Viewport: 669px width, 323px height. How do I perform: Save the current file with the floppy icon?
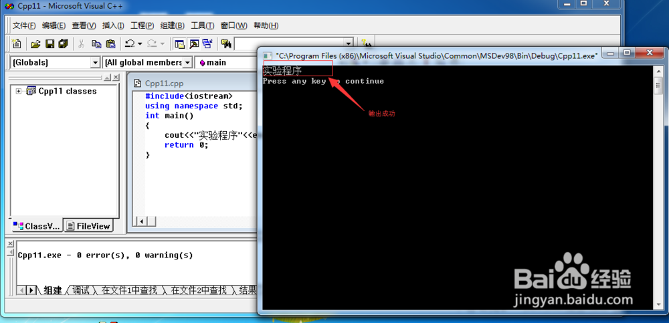pyautogui.click(x=50, y=43)
